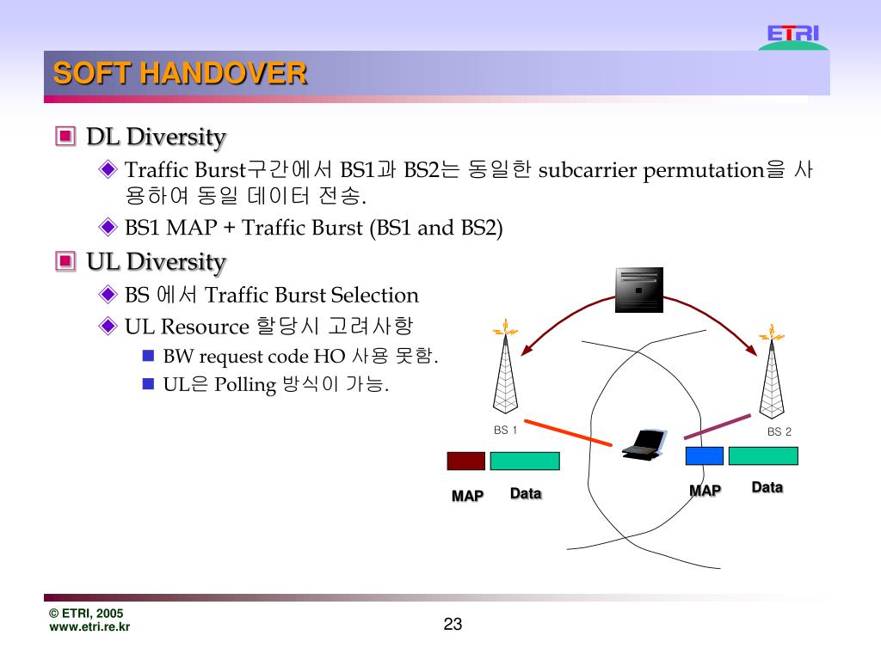The width and height of the screenshot is (881, 660).
Task: Click the laptop icon in the diagram
Action: (x=644, y=445)
